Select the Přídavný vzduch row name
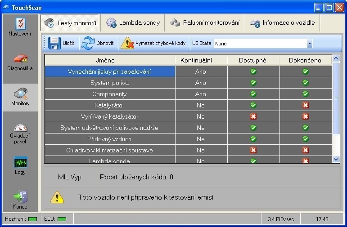This screenshot has width=347, height=227. tap(109, 139)
